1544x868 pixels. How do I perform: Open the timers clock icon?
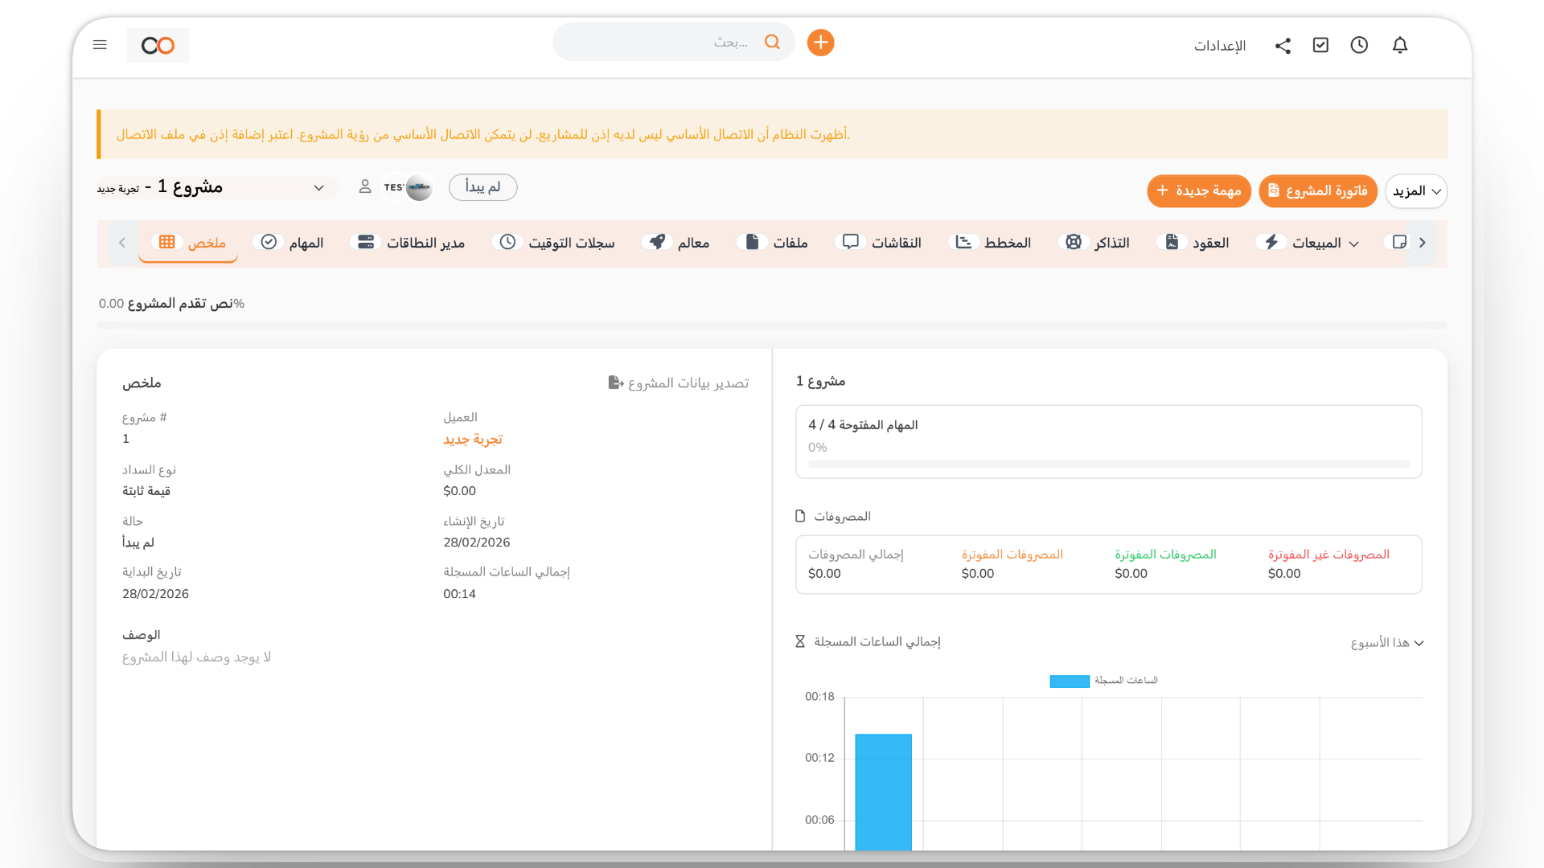1359,46
